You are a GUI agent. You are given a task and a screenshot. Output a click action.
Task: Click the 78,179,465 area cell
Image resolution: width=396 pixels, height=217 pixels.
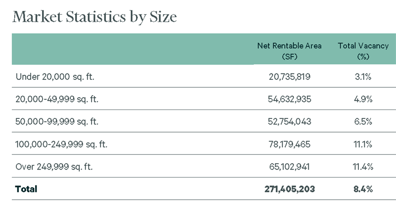point(290,144)
